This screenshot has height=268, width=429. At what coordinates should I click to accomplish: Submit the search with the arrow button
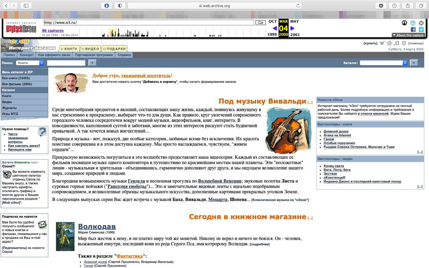coord(92,63)
